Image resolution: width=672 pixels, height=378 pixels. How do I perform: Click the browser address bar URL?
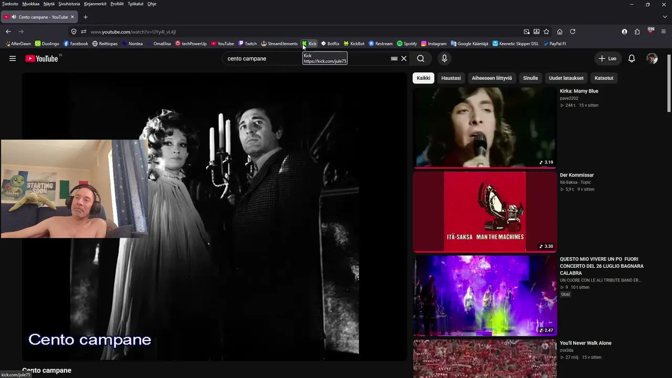[133, 31]
